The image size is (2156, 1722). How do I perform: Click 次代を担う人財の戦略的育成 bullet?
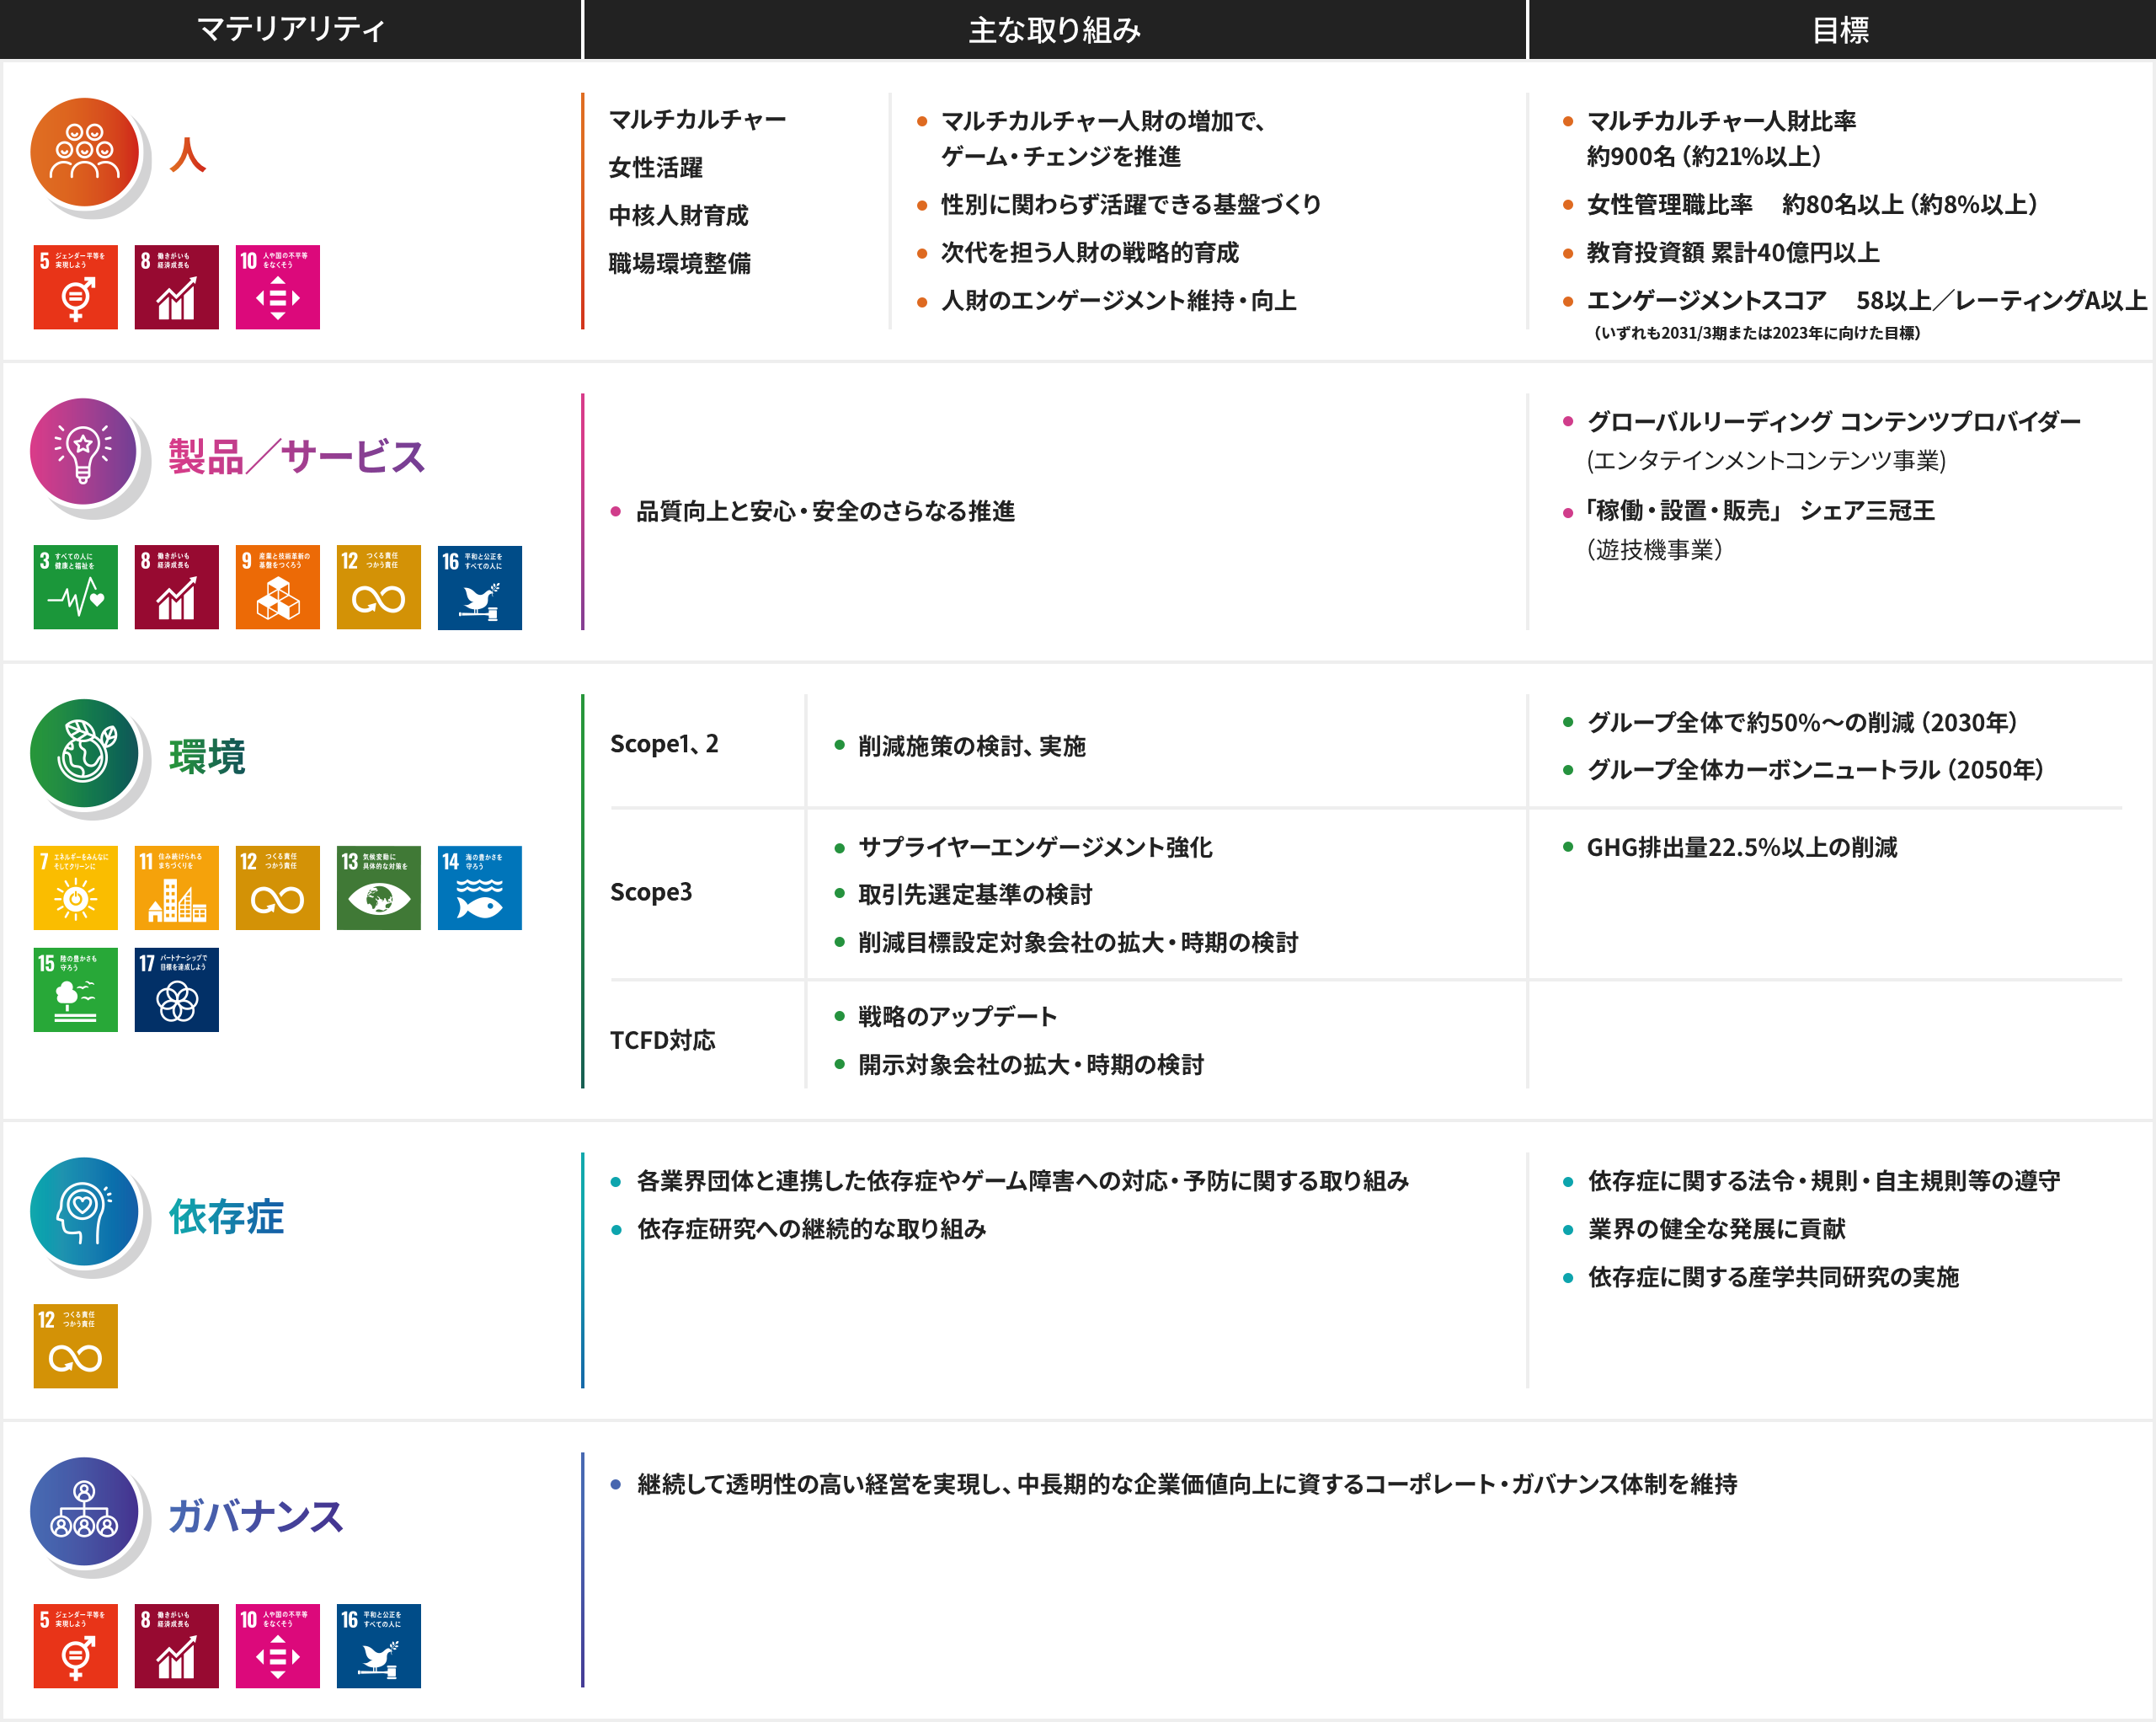click(x=1090, y=252)
